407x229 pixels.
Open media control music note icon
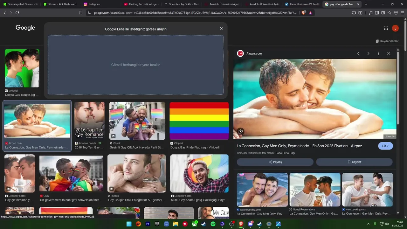click(x=370, y=13)
